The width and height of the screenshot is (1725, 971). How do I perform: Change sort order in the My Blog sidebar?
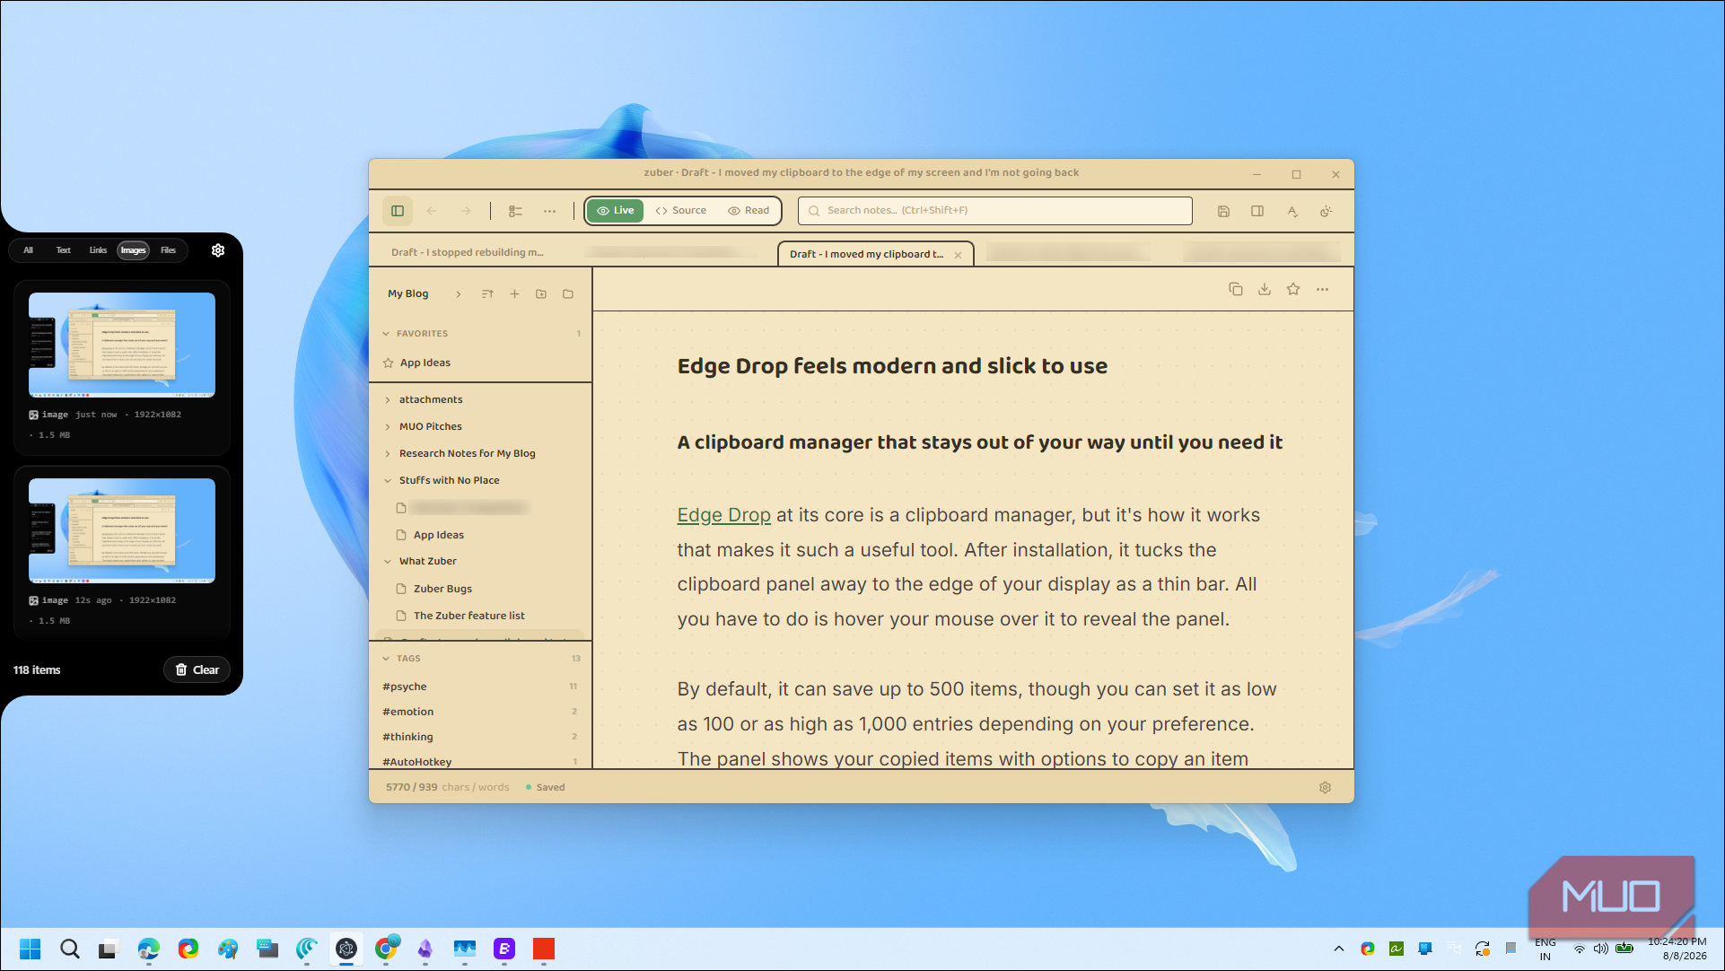click(487, 293)
